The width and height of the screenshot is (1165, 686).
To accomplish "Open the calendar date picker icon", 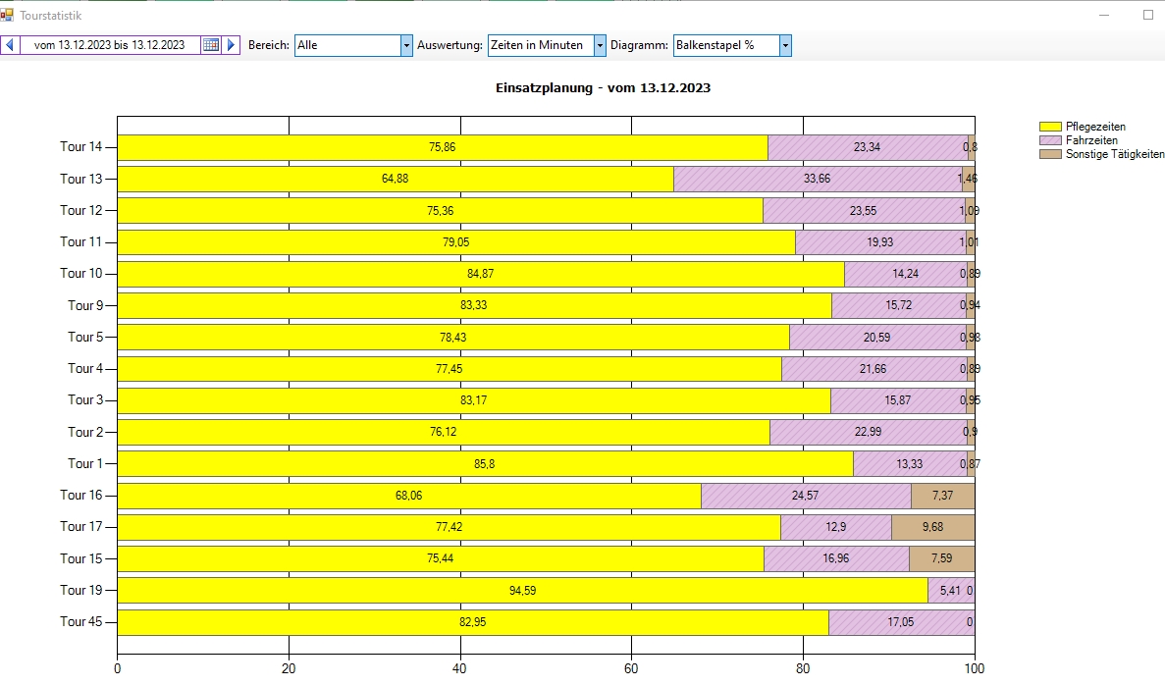I will pyautogui.click(x=210, y=45).
